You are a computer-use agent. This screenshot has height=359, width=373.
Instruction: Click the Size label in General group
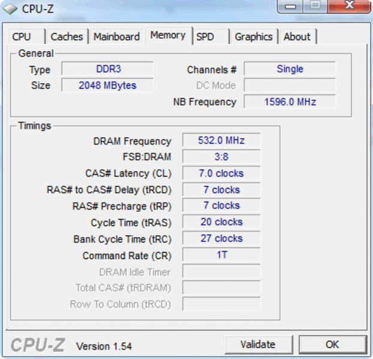point(41,86)
